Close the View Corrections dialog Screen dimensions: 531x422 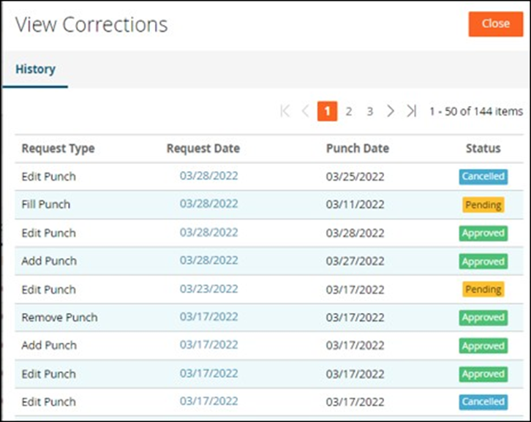[x=495, y=24]
